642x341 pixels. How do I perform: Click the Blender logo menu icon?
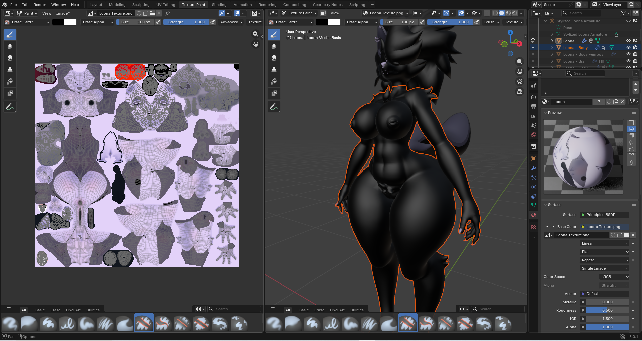tap(5, 5)
